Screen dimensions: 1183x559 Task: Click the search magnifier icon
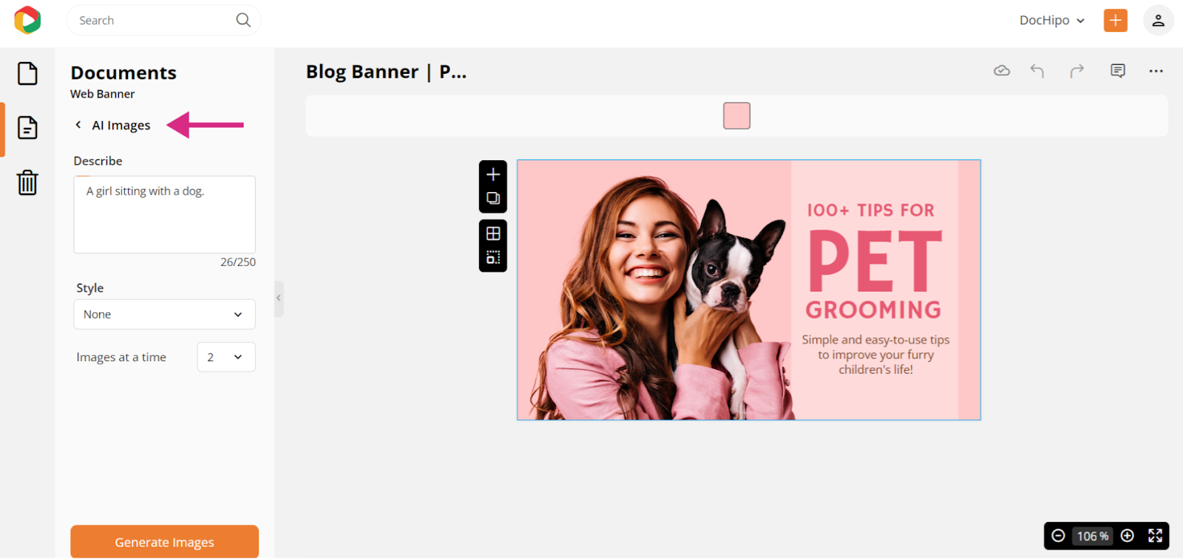(x=243, y=20)
